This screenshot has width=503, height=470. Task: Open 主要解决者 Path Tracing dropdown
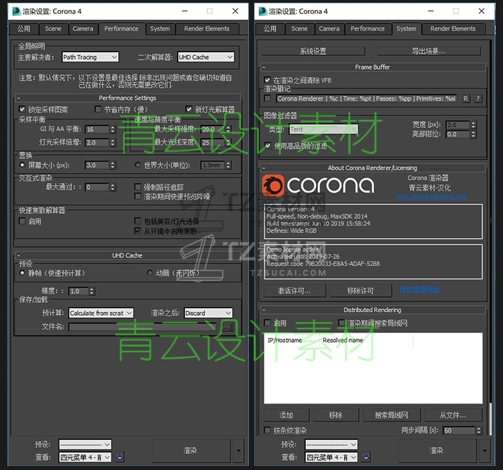[x=90, y=57]
